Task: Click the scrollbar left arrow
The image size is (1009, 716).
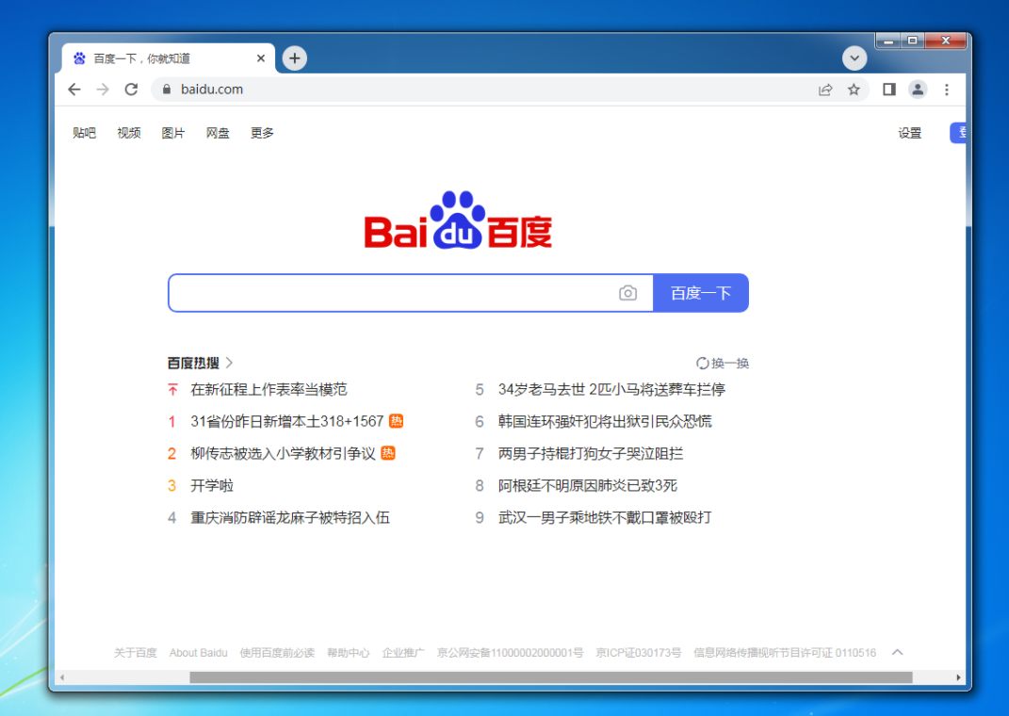Action: point(62,677)
